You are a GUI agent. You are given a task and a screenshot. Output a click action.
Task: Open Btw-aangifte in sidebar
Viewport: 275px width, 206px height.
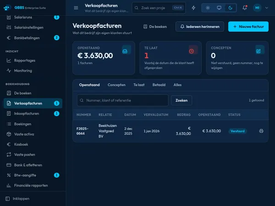pyautogui.click(x=33, y=175)
